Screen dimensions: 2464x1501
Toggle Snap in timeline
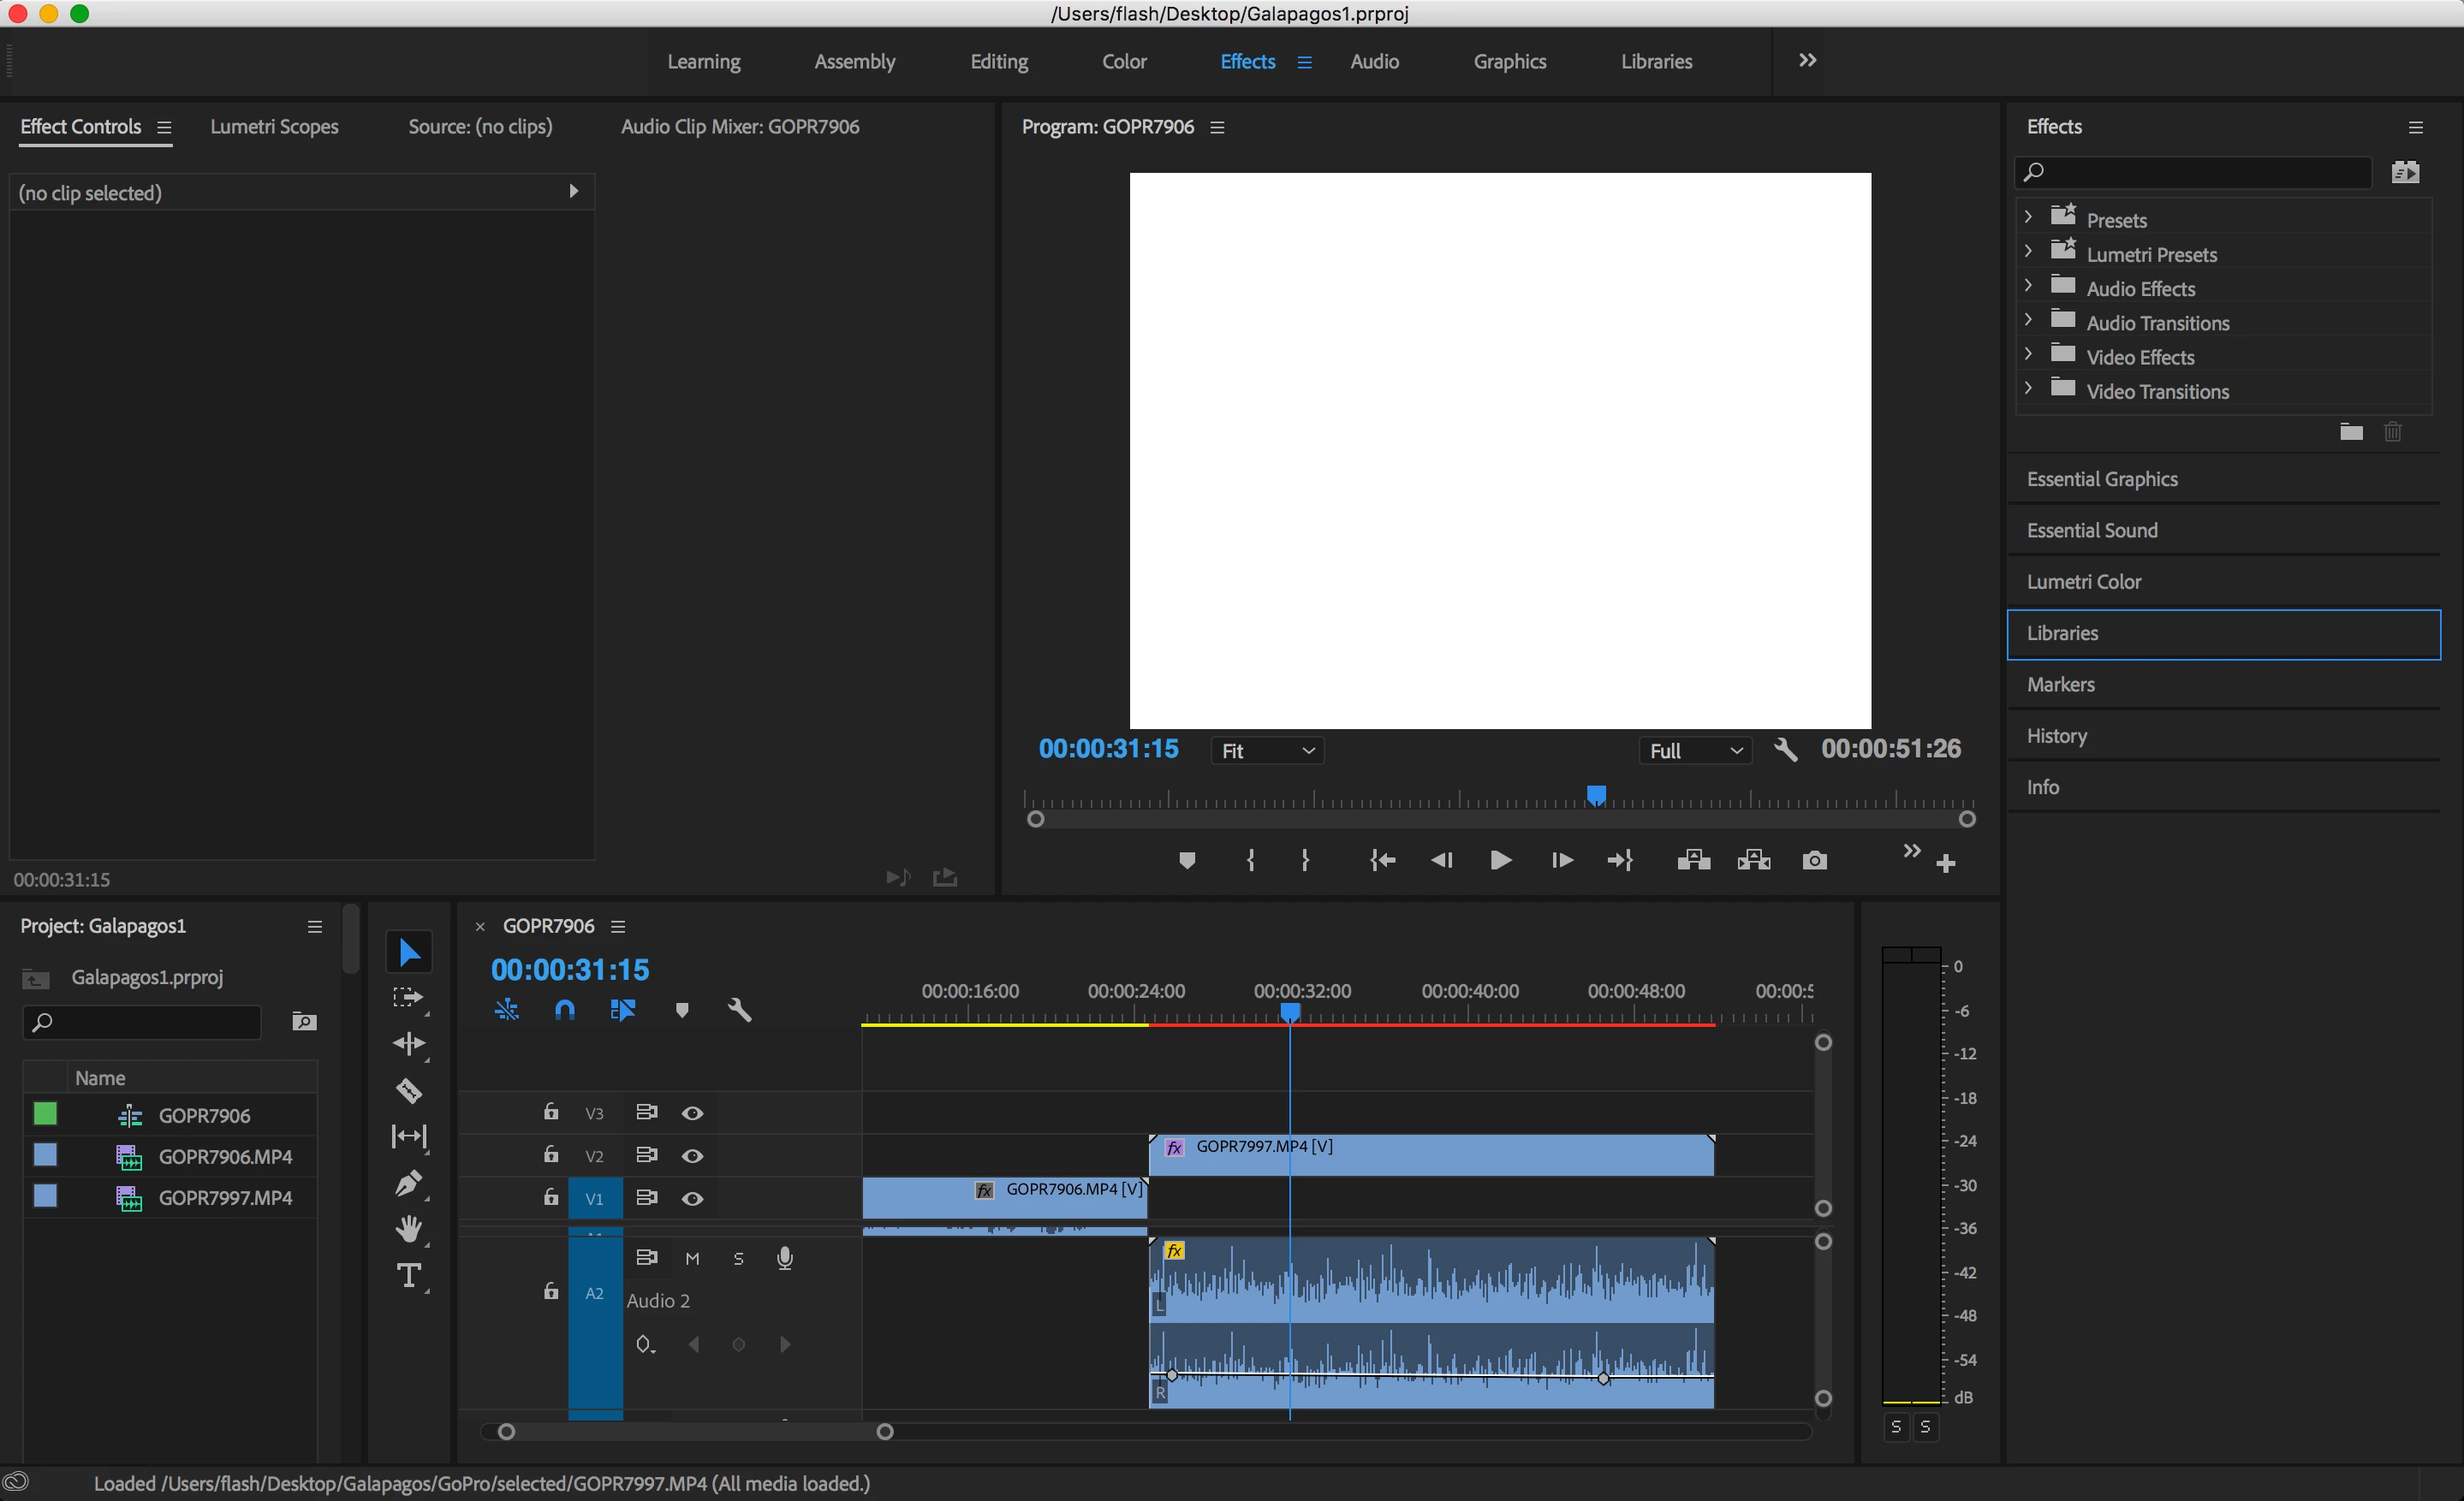pyautogui.click(x=565, y=1011)
